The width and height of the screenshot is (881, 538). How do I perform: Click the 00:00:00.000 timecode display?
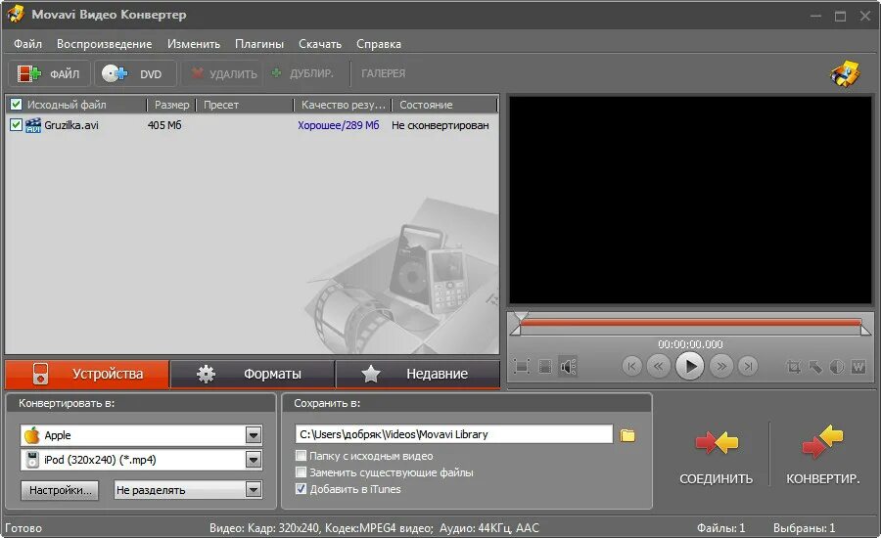(x=690, y=343)
